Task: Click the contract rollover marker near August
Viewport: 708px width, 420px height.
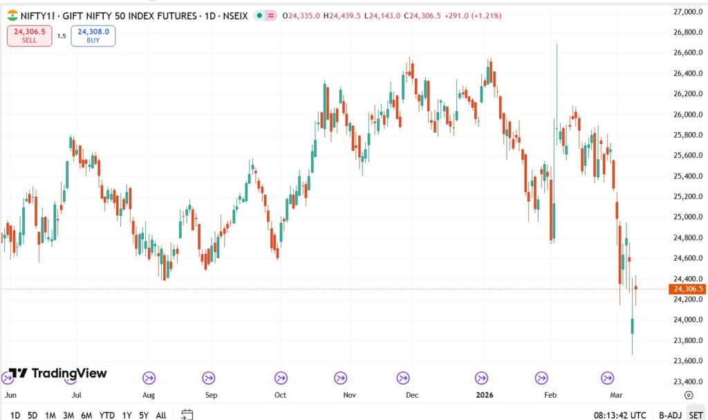Action: point(149,378)
